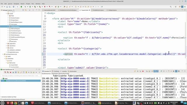The height and width of the screenshot is (105, 187).
Task: Expand the static folder
Action: (x=5, y=56)
